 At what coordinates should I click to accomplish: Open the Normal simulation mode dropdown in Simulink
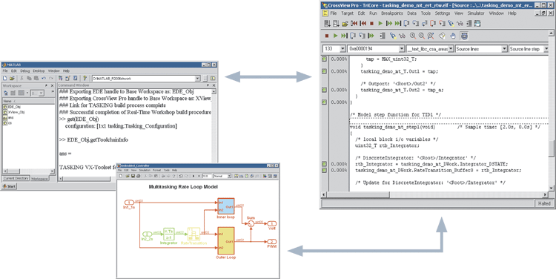[x=229, y=176]
